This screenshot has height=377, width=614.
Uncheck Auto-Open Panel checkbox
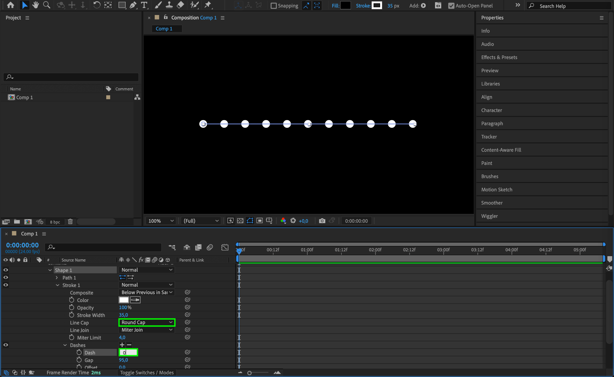click(451, 6)
